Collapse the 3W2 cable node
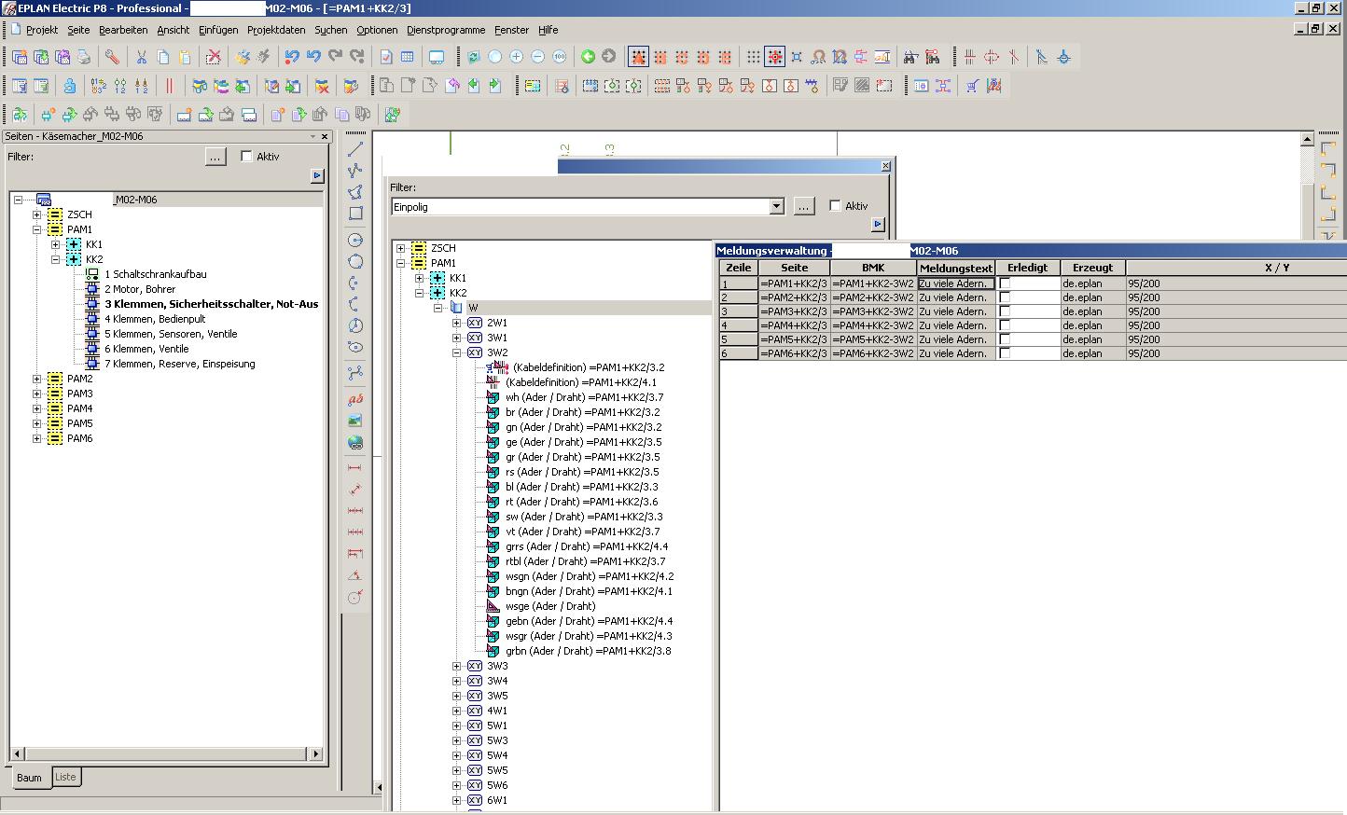Image resolution: width=1347 pixels, height=815 pixels. coord(456,352)
